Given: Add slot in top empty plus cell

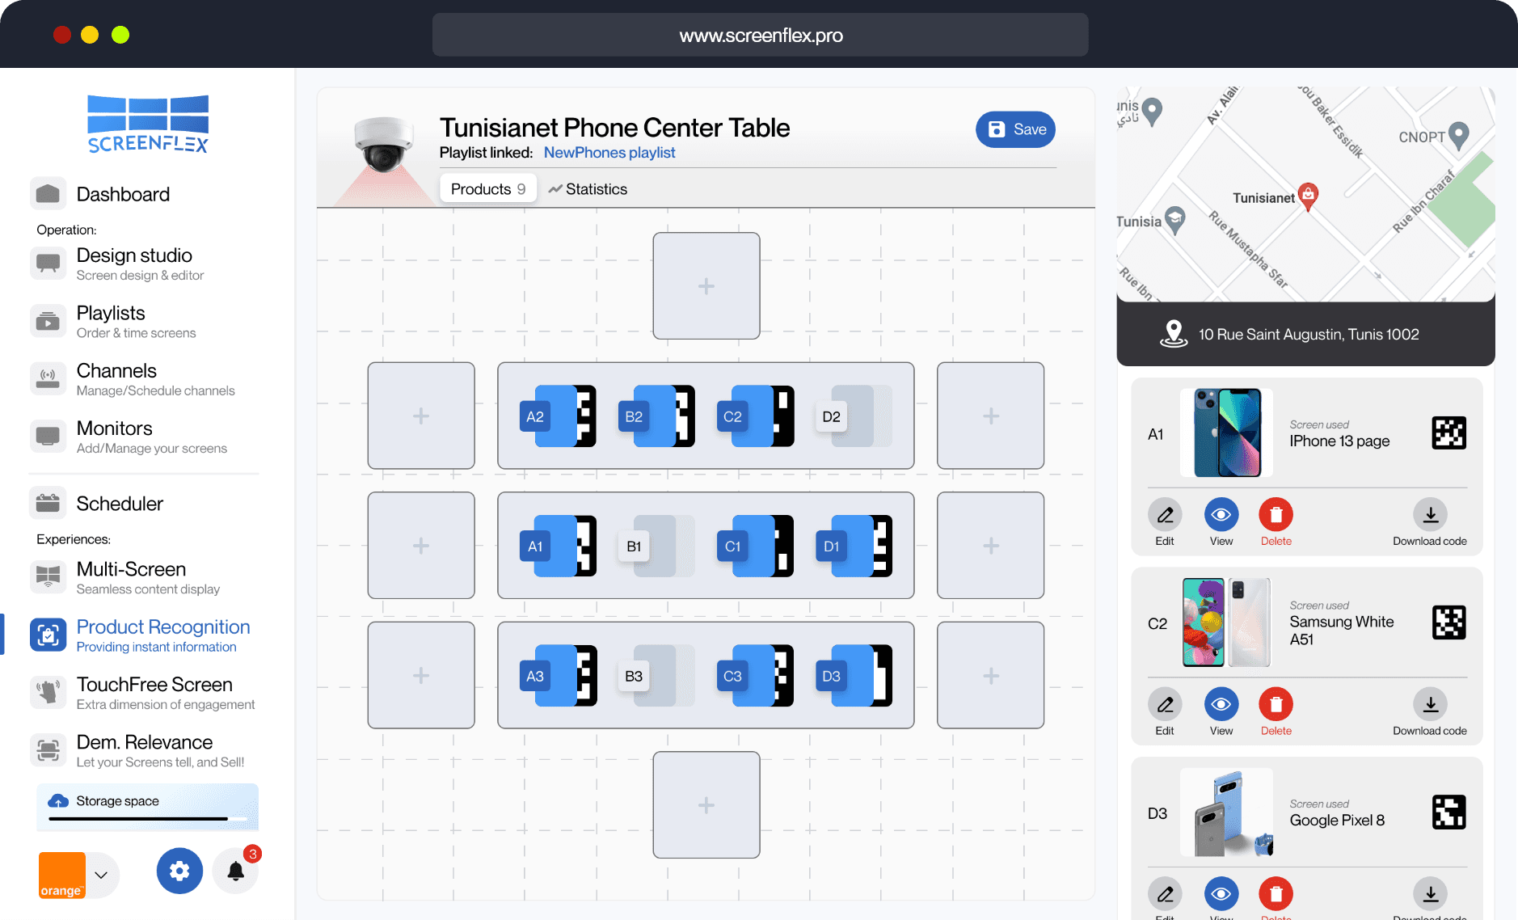Looking at the screenshot, I should tap(706, 286).
